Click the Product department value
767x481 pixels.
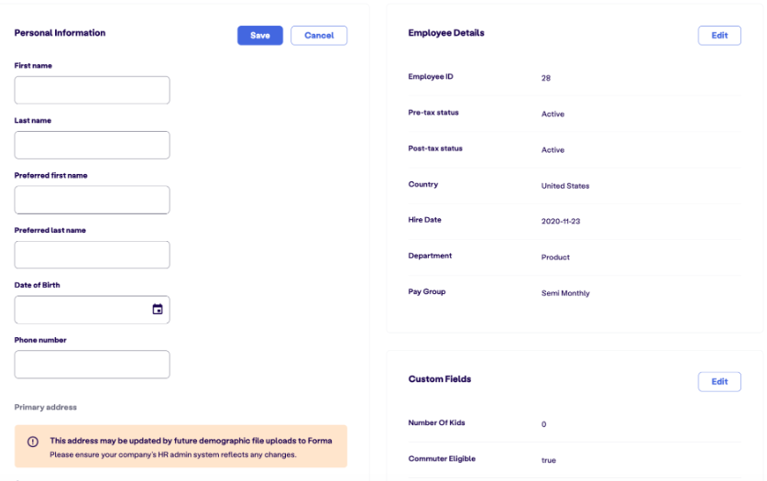tap(555, 257)
